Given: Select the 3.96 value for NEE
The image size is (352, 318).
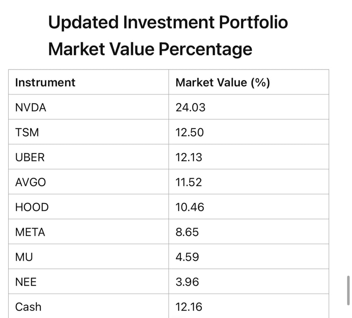Looking at the screenshot, I should tap(187, 282).
